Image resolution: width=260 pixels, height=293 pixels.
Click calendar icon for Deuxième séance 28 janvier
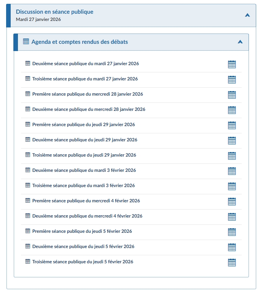pyautogui.click(x=232, y=110)
